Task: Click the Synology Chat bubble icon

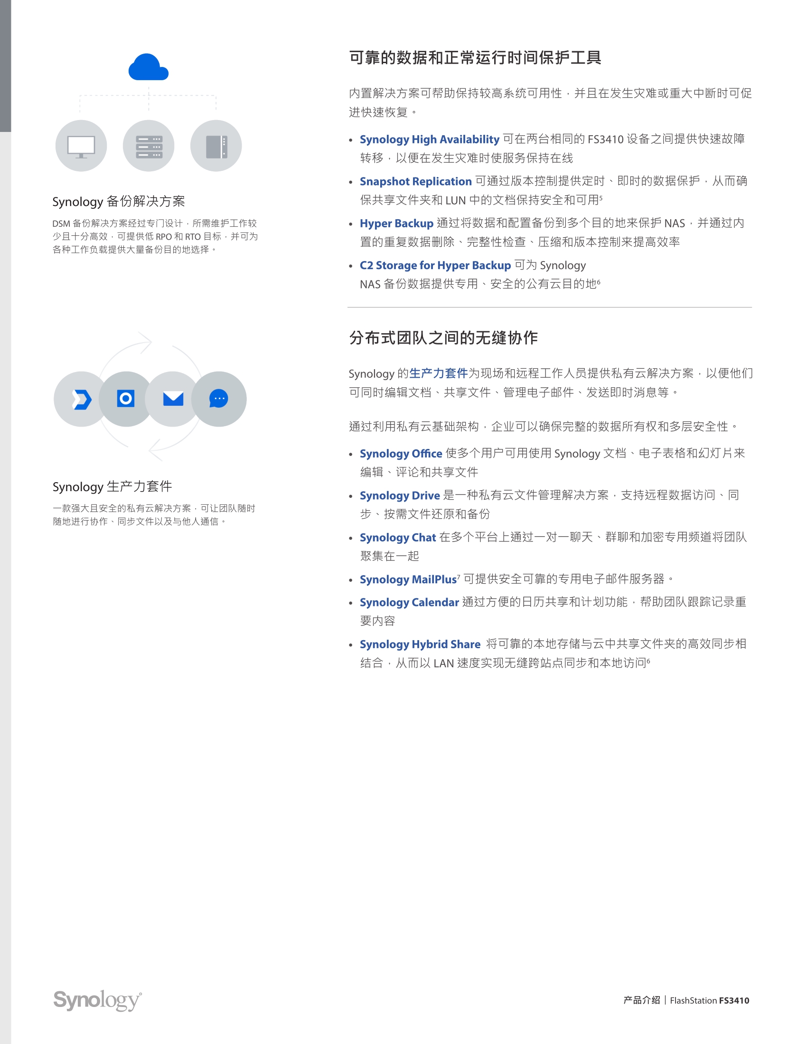Action: coord(218,399)
